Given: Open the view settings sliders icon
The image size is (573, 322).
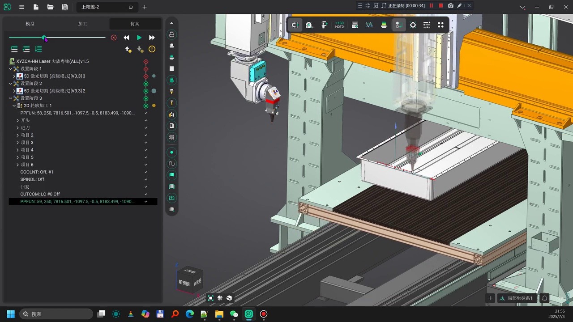Looking at the screenshot, I should pos(427,25).
